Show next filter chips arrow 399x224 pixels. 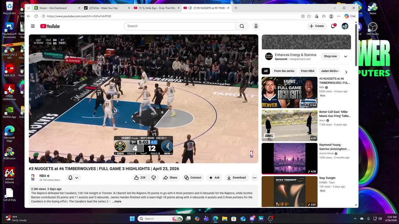pos(346,72)
